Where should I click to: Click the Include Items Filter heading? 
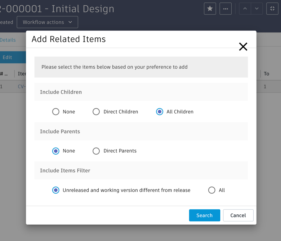[65, 170]
